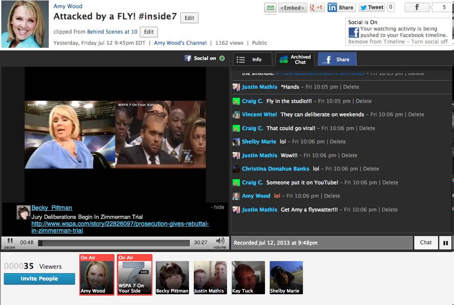
Task: Select WSPA 7 On Your Side thumbnail
Action: click(x=135, y=275)
